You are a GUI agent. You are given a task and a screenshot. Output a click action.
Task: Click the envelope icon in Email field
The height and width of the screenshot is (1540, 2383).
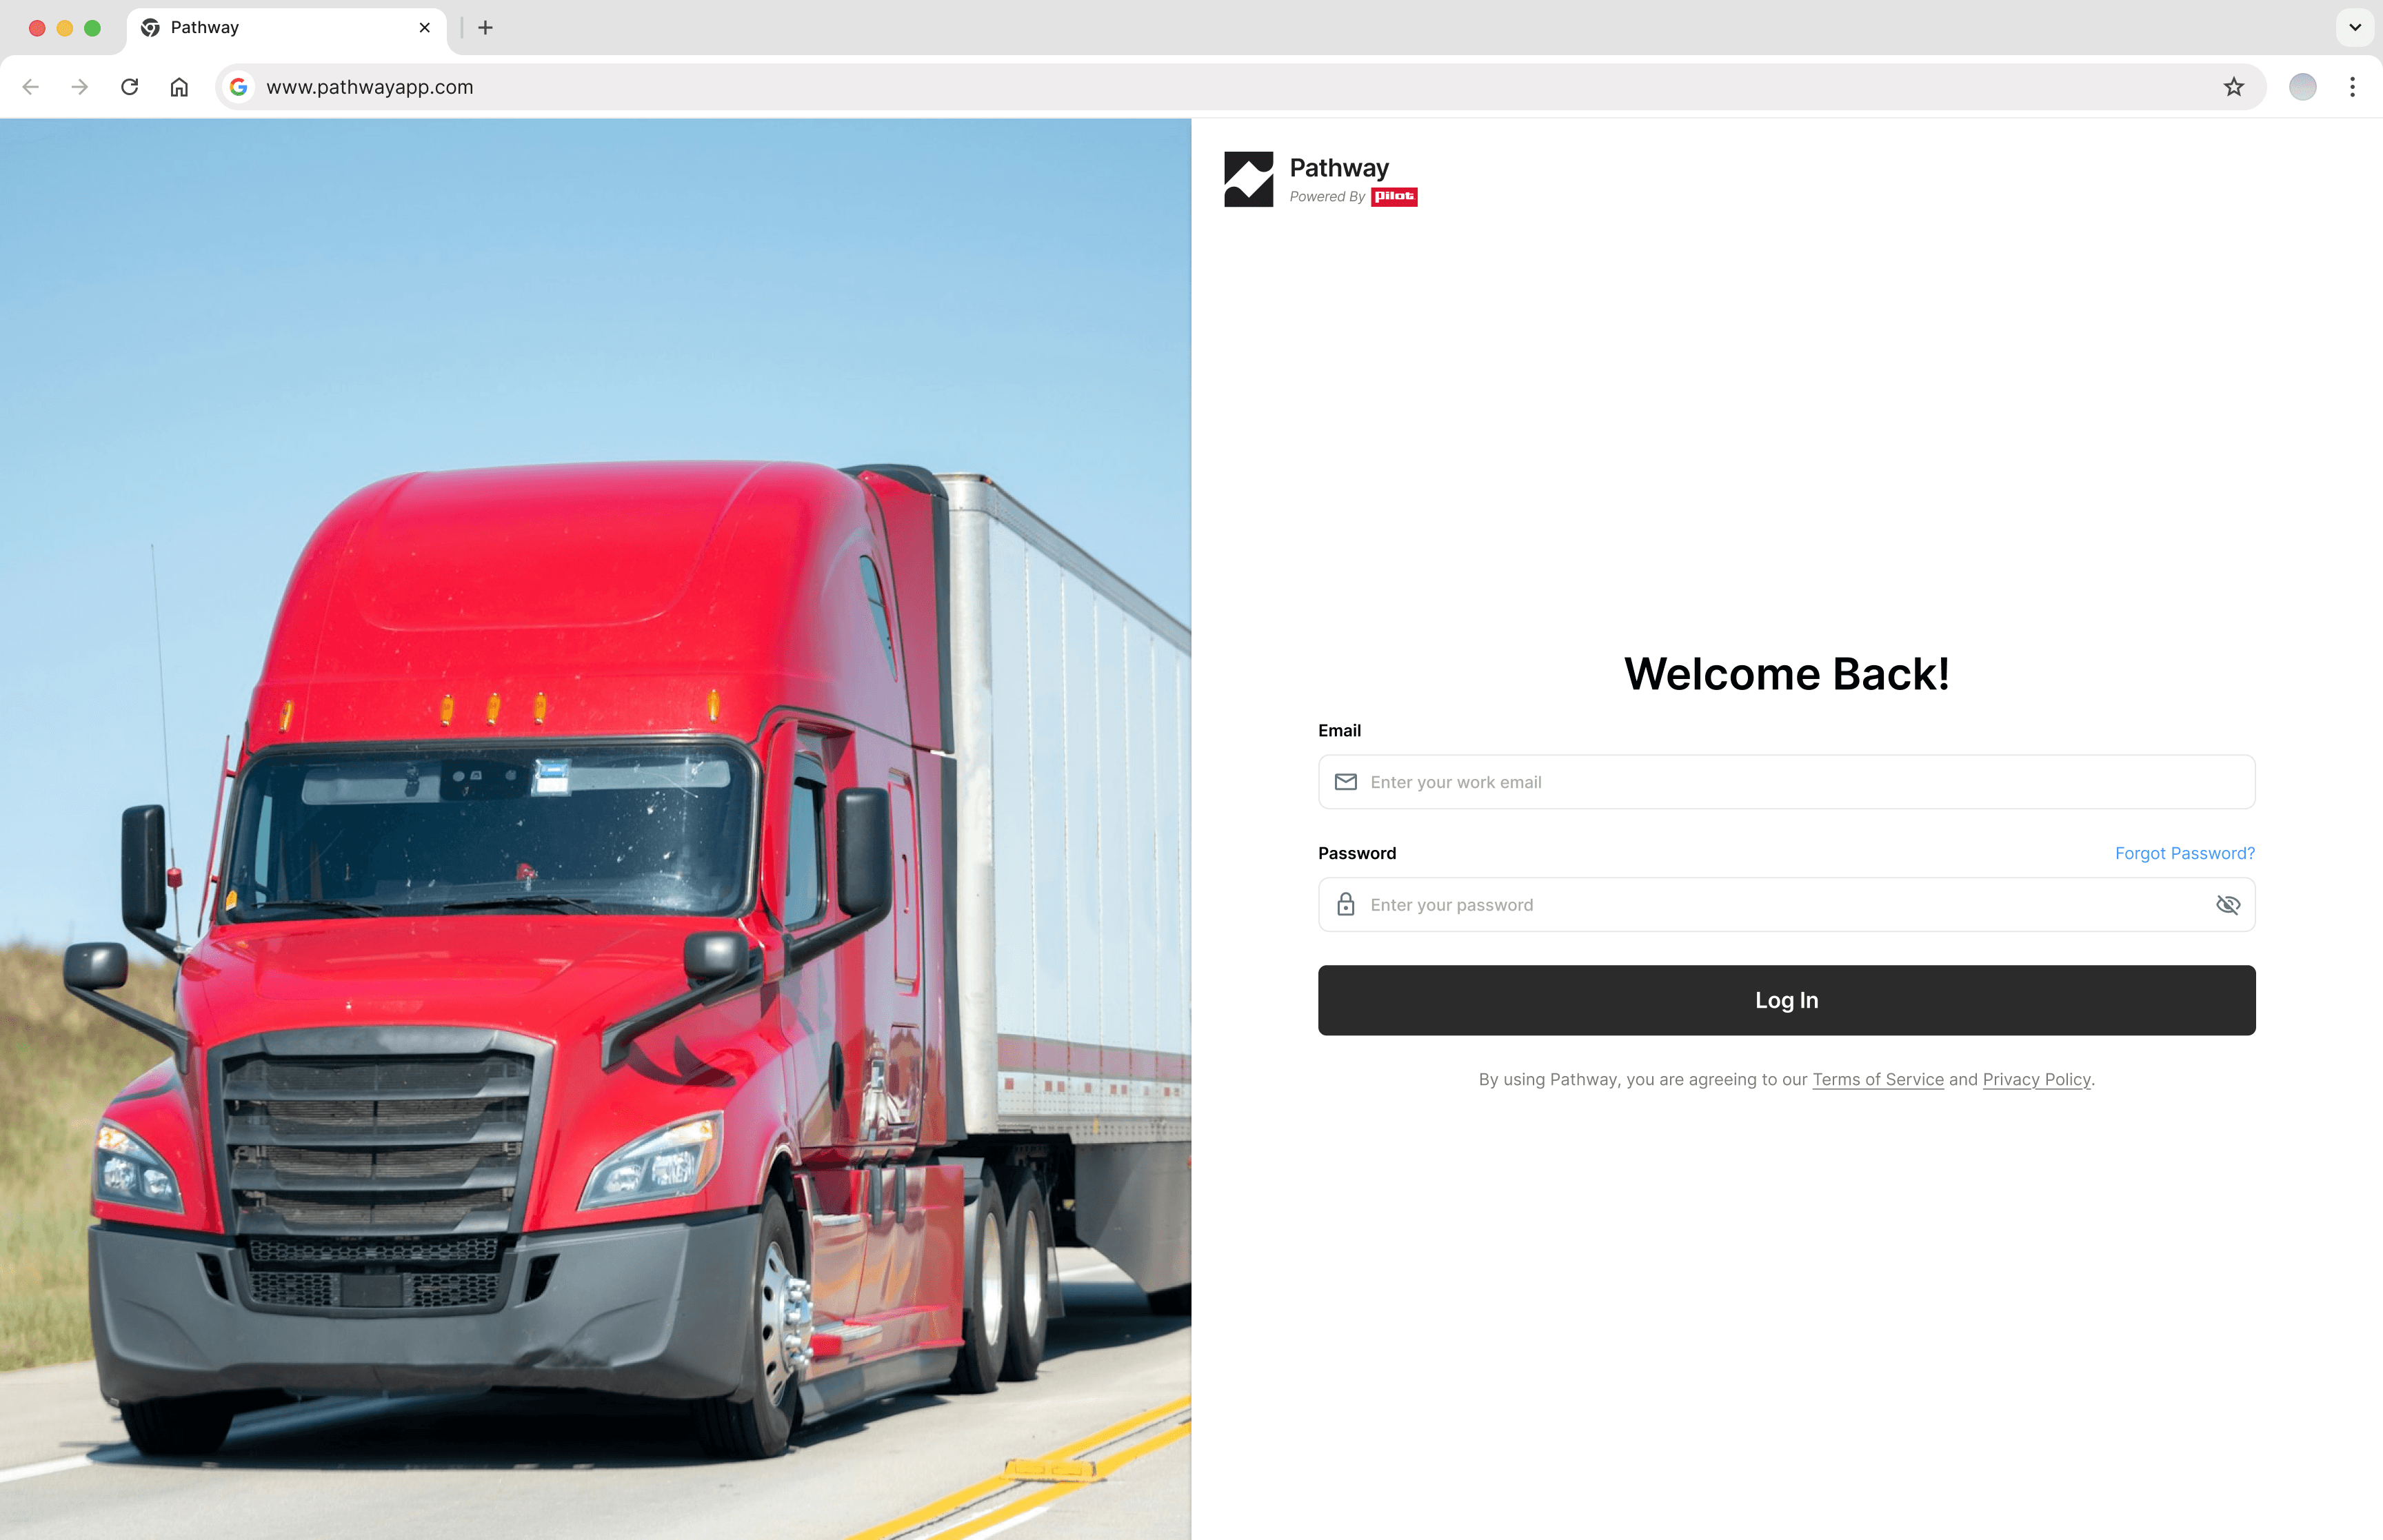(x=1346, y=782)
